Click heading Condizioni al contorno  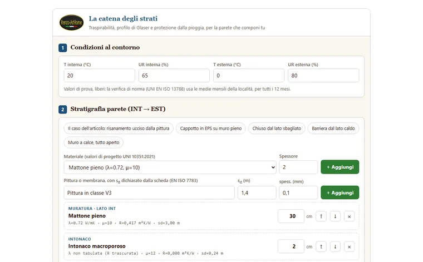105,47
